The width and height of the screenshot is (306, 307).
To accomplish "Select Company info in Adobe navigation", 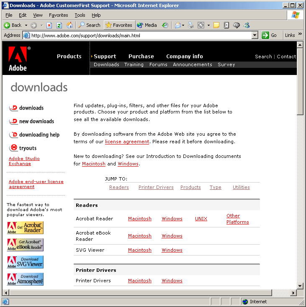I will [x=185, y=57].
